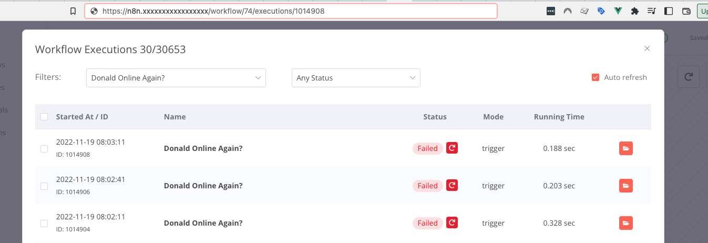This screenshot has height=243, width=708.
Task: Click 'Failed' badge for execution 1014904
Action: [428, 223]
